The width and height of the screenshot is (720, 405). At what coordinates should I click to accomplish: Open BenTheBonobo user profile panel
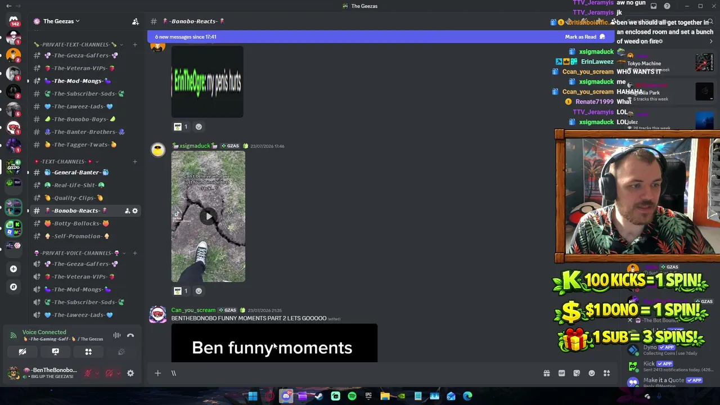coord(42,373)
